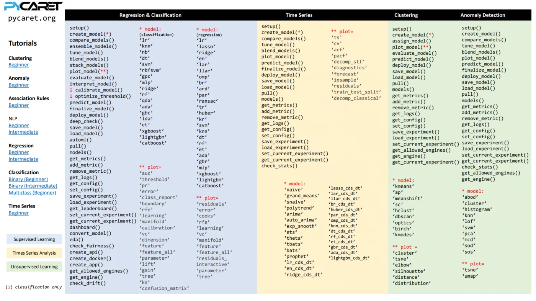The image size is (536, 301).
Task: Click the NLP Intermediate tutorial entry
Action: 23,132
